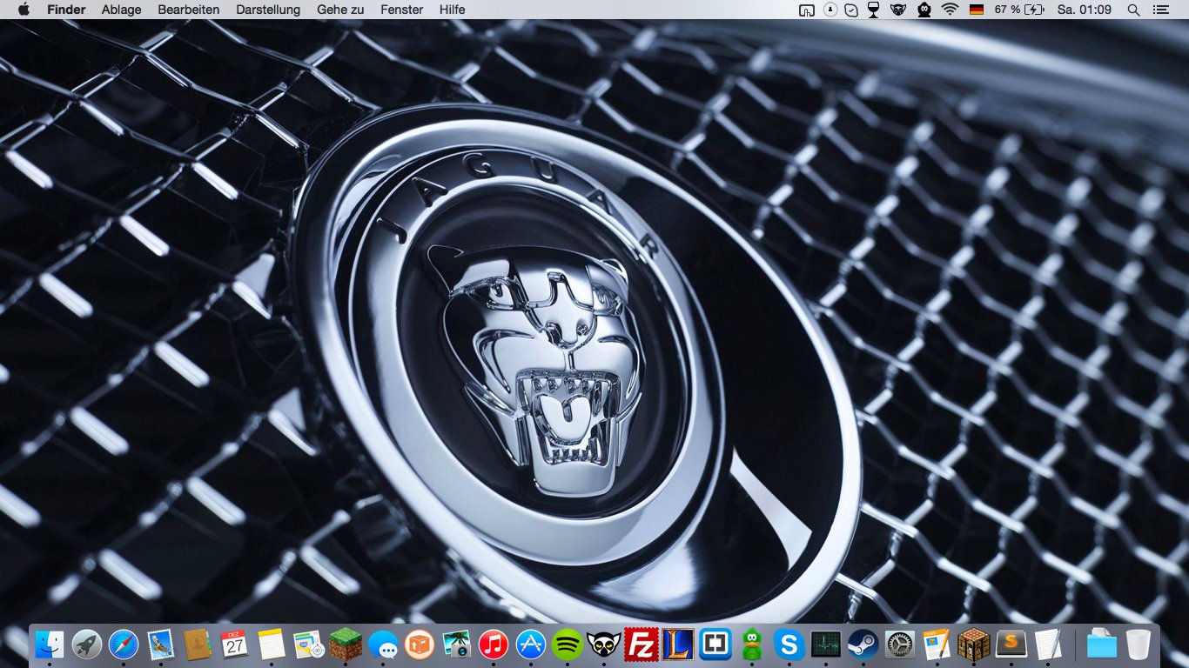
Task: Open Mail stamp icon in Dock
Action: tap(161, 645)
